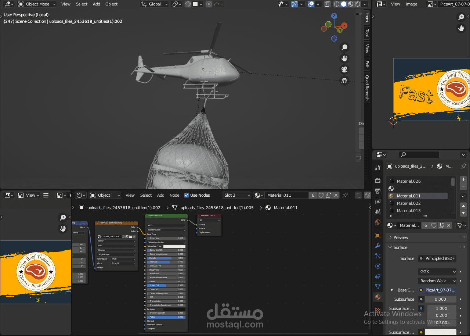Open the 3D viewport Object menu
Screen dimensions: 470x336
click(x=111, y=4)
